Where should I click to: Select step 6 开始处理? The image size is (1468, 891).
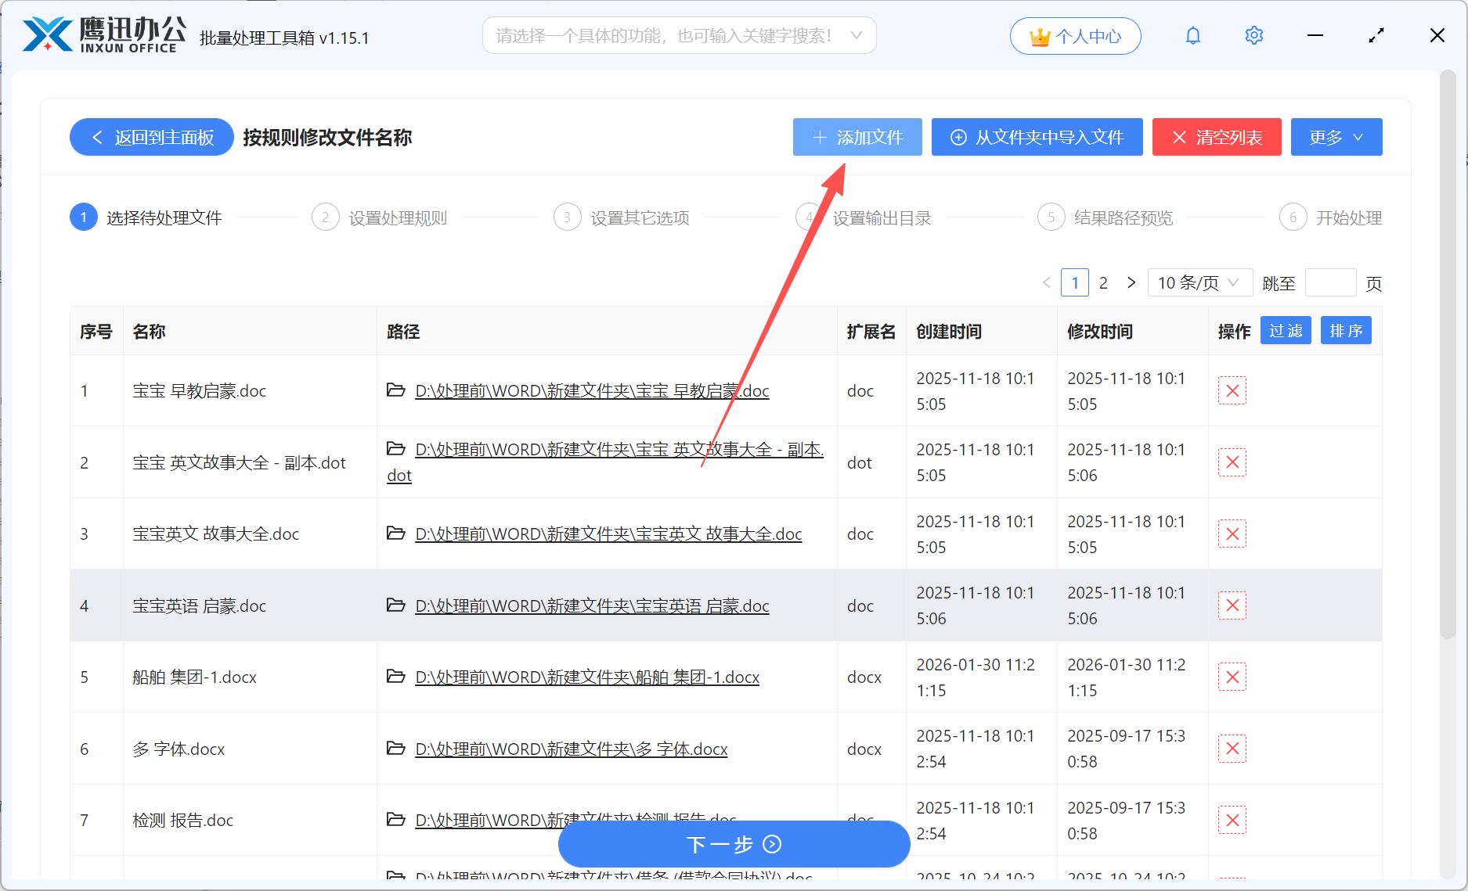pyautogui.click(x=1331, y=217)
